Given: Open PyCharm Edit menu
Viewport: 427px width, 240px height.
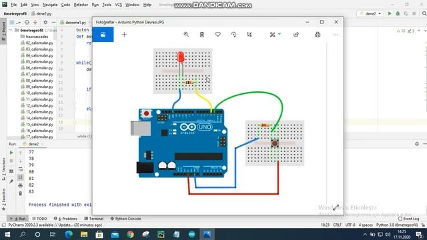Looking at the screenshot, I should coord(24,5).
